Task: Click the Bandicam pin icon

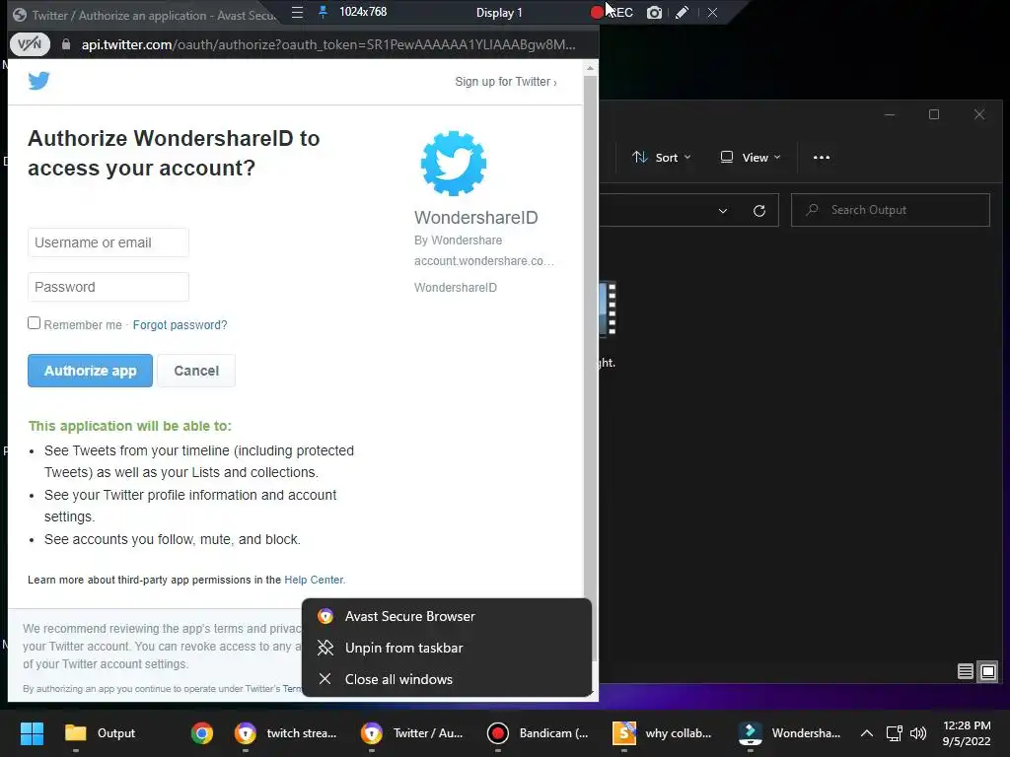Action: pyautogui.click(x=323, y=12)
